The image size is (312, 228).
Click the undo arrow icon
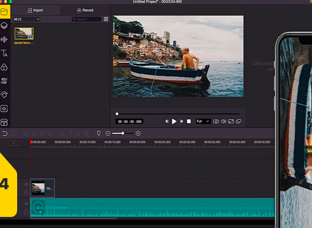pyautogui.click(x=5, y=133)
